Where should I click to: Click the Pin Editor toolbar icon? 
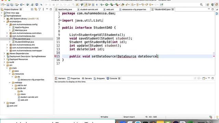tap(162, 5)
